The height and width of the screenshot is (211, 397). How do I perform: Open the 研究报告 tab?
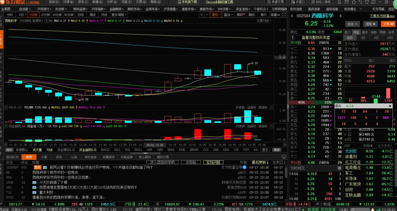(91, 157)
